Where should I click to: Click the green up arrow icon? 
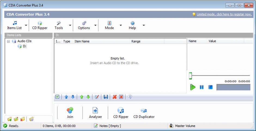coord(82,97)
